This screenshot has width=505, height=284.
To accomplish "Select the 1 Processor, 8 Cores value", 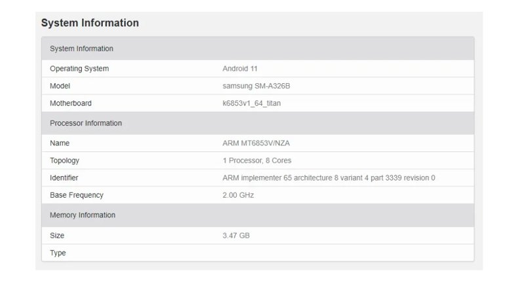I will pos(257,160).
